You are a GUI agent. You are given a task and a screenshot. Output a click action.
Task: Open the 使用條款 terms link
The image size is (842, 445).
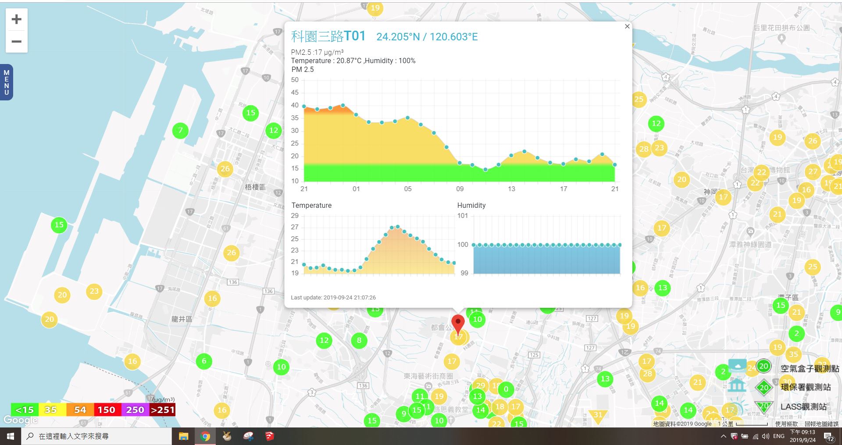point(786,424)
